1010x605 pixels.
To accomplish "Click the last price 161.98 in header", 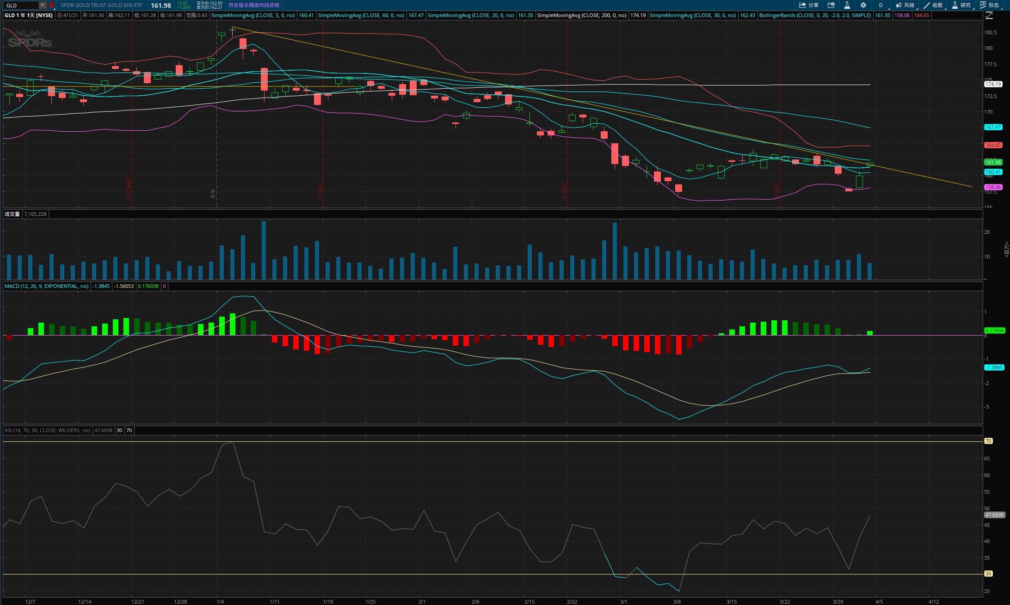I will pos(161,6).
